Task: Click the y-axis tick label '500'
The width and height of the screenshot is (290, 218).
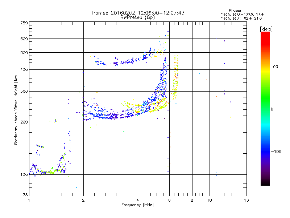Action: point(24,53)
